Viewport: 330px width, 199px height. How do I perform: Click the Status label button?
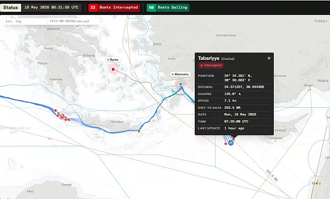(x=10, y=8)
